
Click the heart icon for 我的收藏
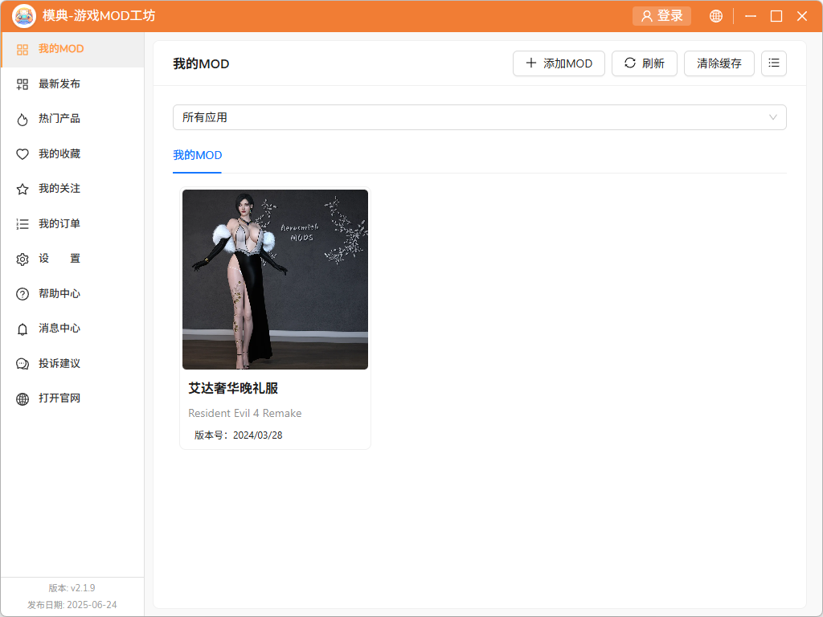click(x=23, y=154)
